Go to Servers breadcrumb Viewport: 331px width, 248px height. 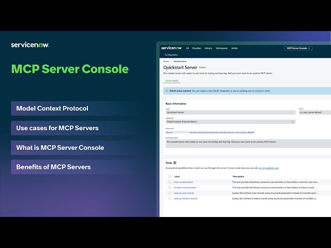pos(166,61)
